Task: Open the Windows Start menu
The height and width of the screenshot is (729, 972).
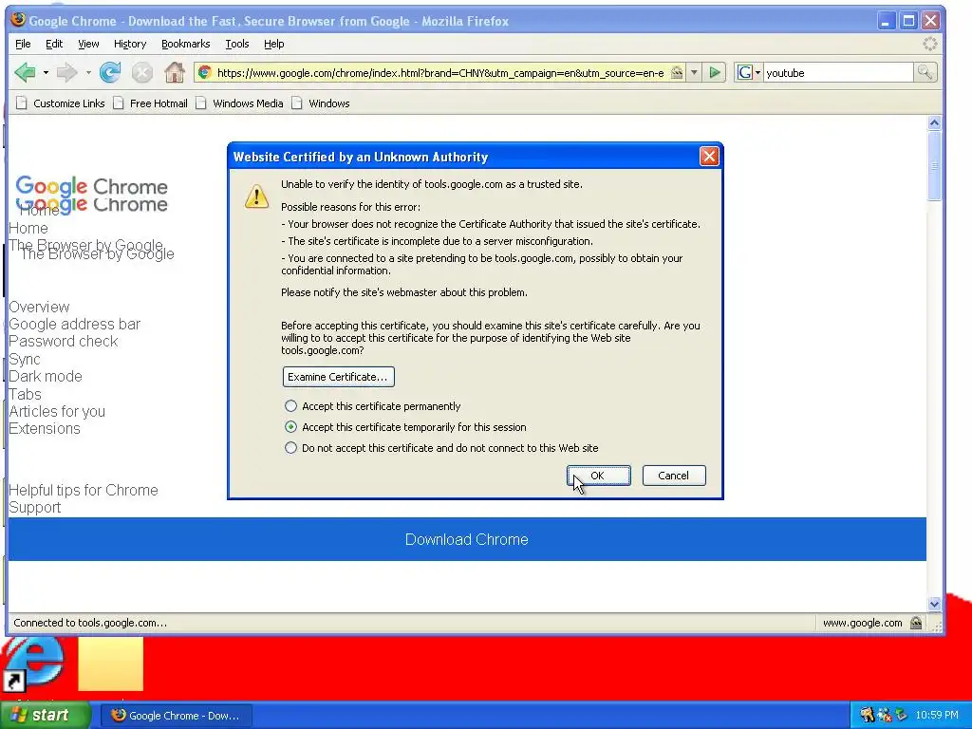Action: pos(46,715)
